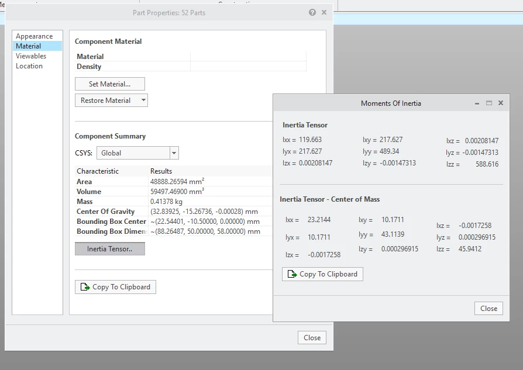Click Iyz value -0.00147313 in Inertia Tensor
Screen dimensions: 523x370
tap(480, 153)
